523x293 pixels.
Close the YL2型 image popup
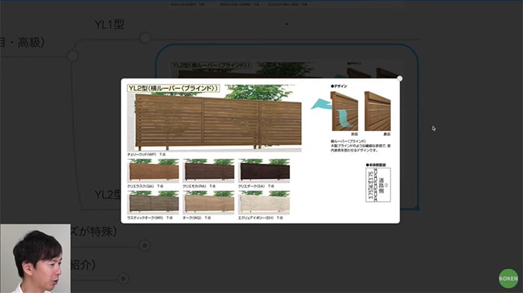click(x=400, y=78)
